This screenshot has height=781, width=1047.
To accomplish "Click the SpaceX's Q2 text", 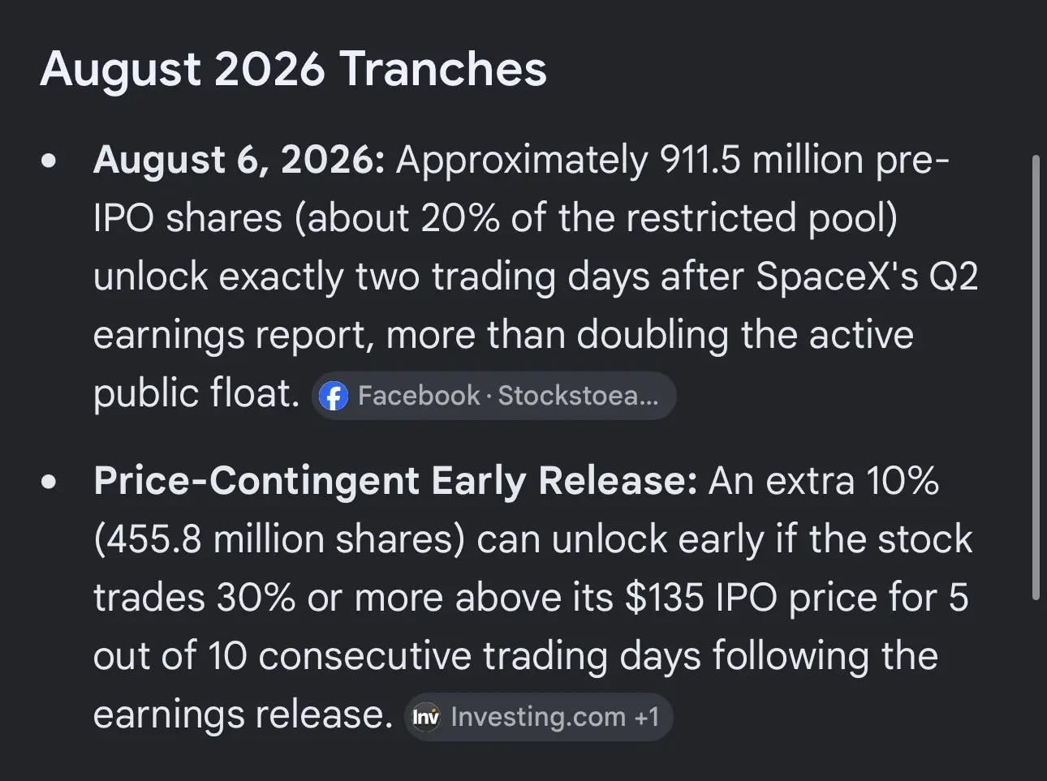I will [x=867, y=277].
